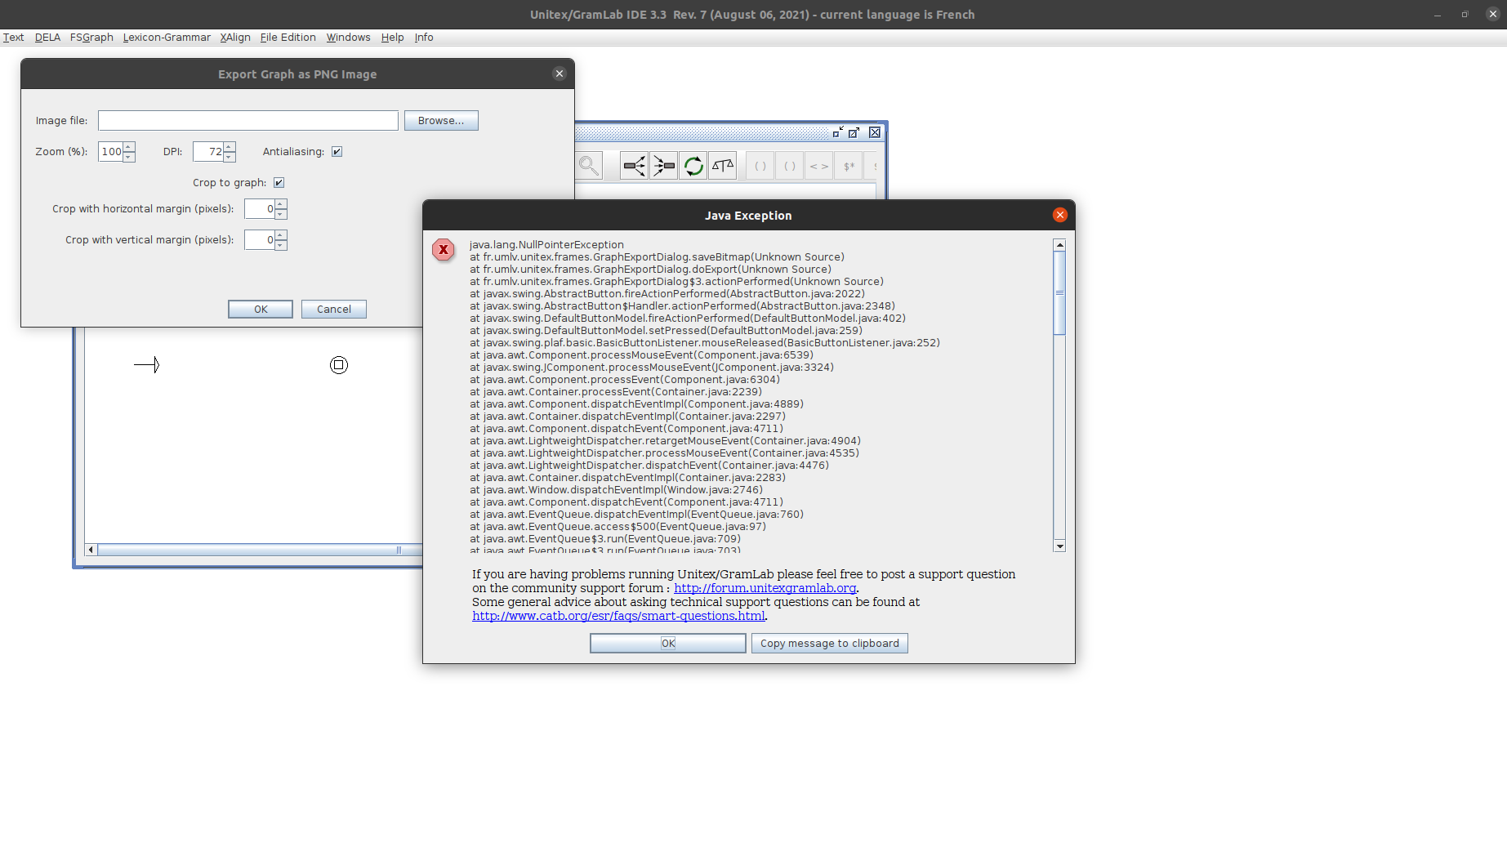Open the File Edition menu
The image size is (1507, 856).
tap(288, 38)
